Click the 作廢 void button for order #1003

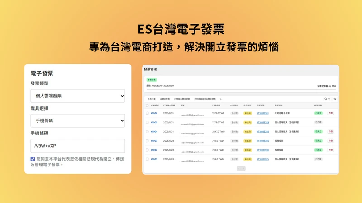(x=331, y=141)
